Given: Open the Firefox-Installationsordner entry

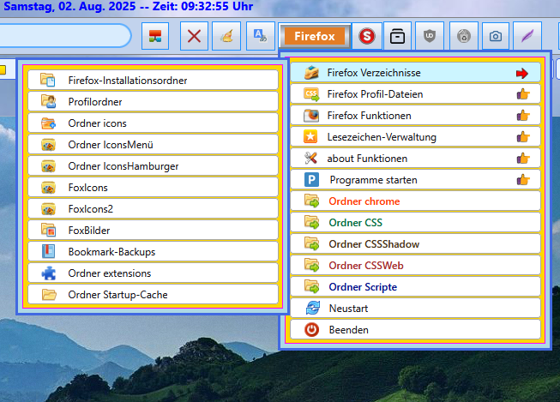Looking at the screenshot, I should (153, 81).
